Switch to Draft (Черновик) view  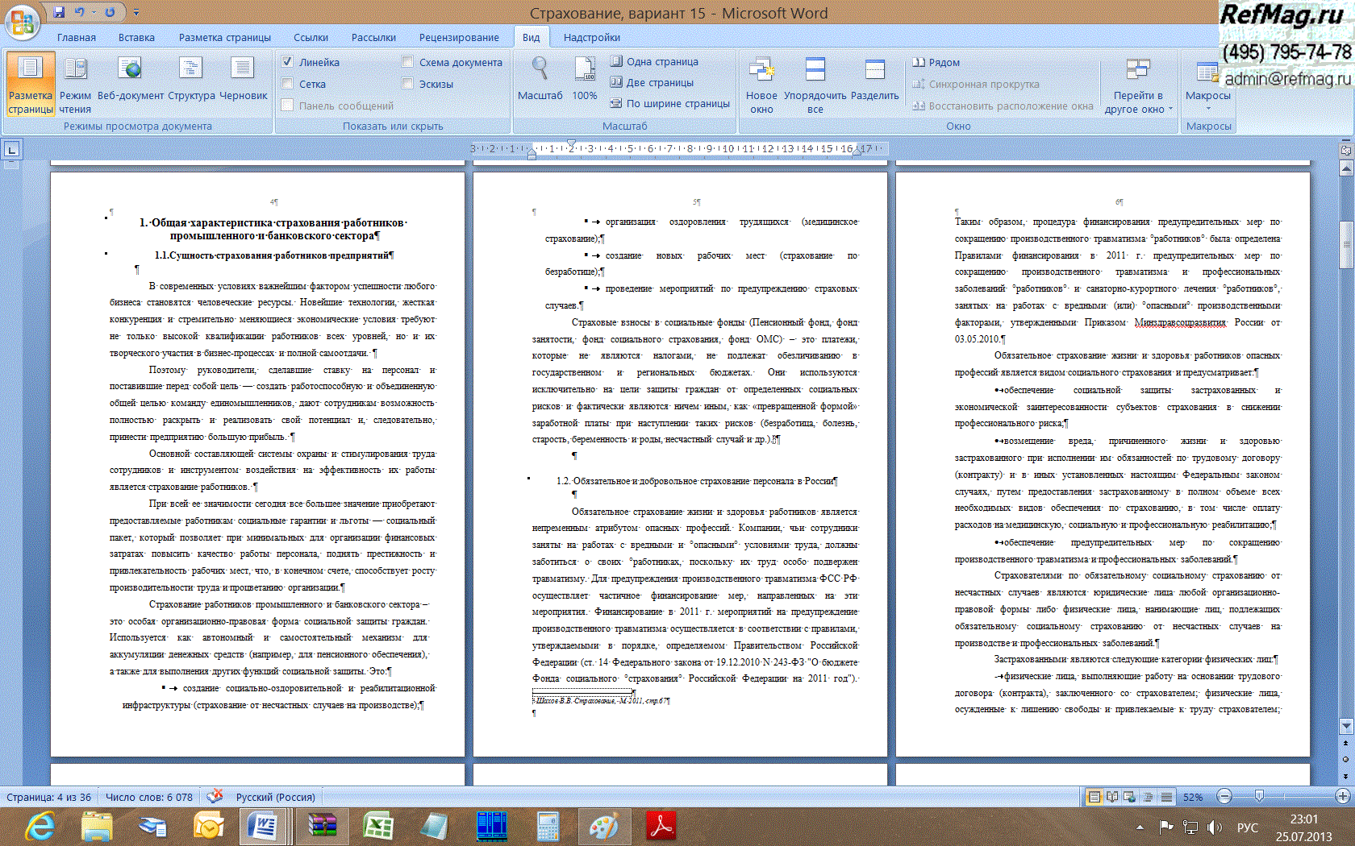(x=243, y=84)
